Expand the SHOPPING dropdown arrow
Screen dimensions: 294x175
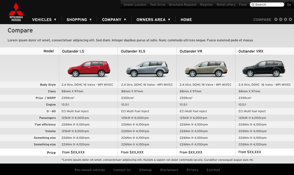[x=90, y=20]
